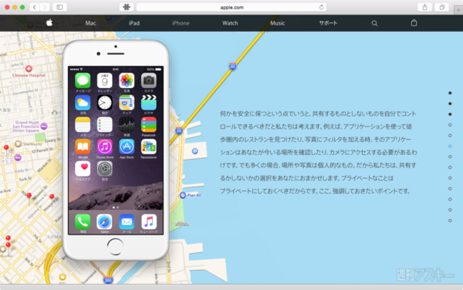Tap the App Store icon
The image size is (463, 290).
coord(127,147)
